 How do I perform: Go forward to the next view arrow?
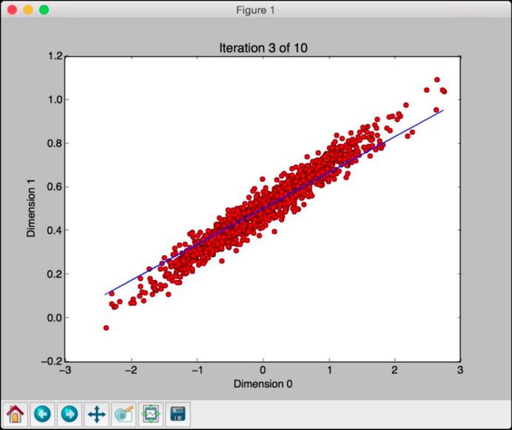(x=70, y=414)
